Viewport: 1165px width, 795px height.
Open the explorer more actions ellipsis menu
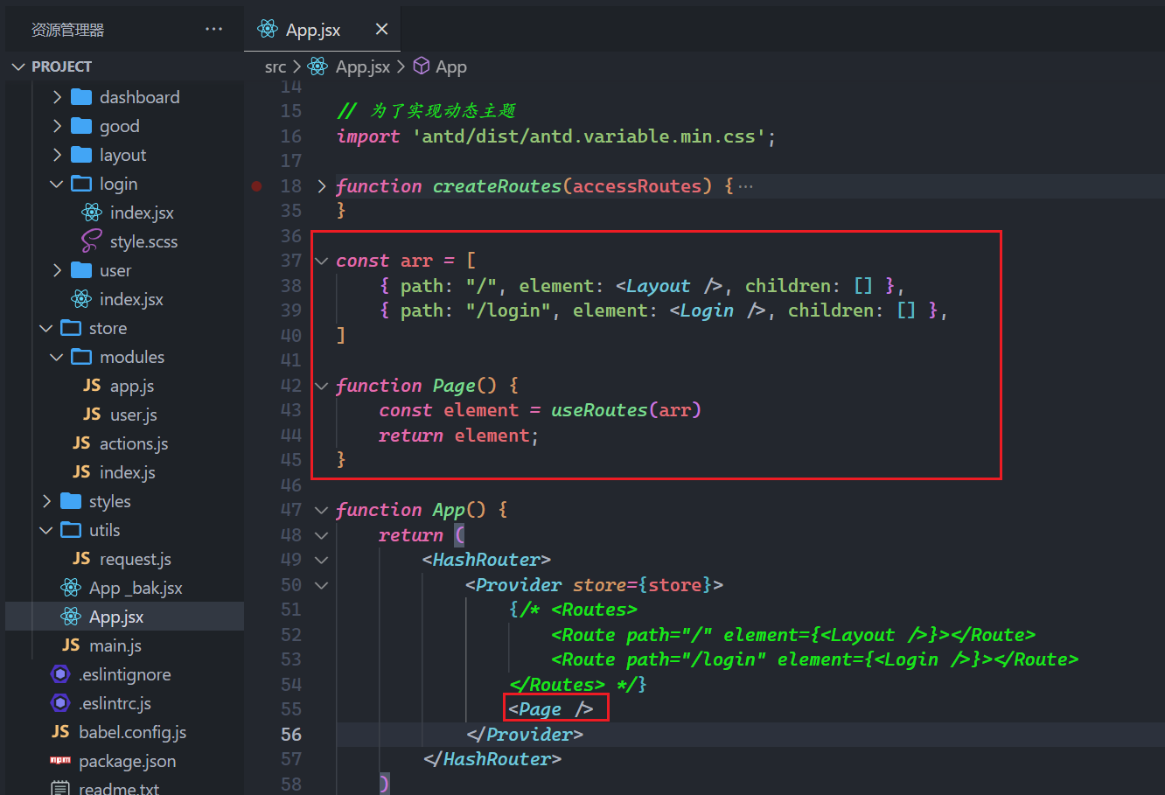click(213, 29)
